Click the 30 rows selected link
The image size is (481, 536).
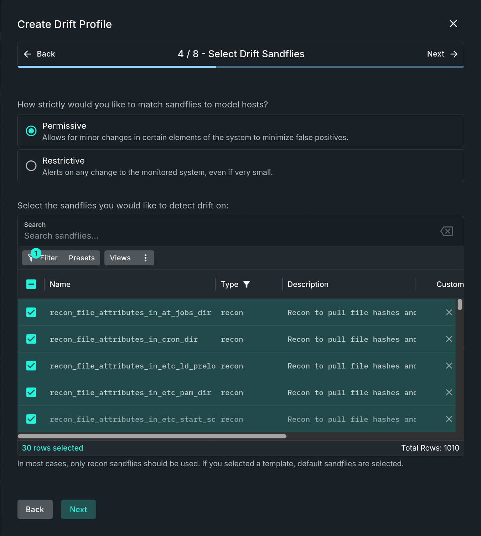click(x=52, y=448)
